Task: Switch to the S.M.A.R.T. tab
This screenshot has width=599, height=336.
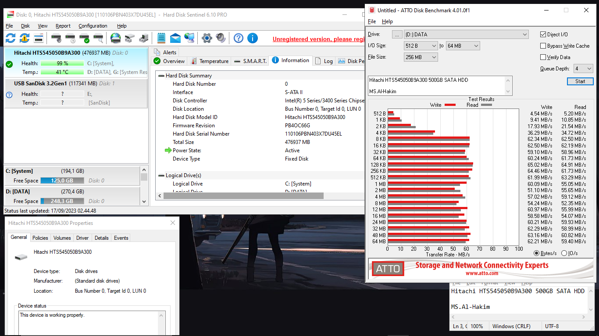Action: [250, 61]
